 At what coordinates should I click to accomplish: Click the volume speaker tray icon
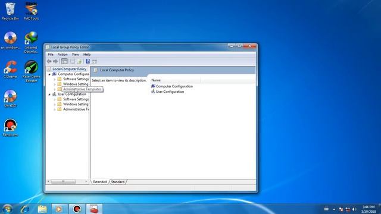355,209
